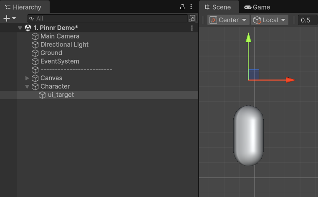The width and height of the screenshot is (318, 197).
Task: Toggle the Hierarchy panel lock icon
Action: coord(182,7)
